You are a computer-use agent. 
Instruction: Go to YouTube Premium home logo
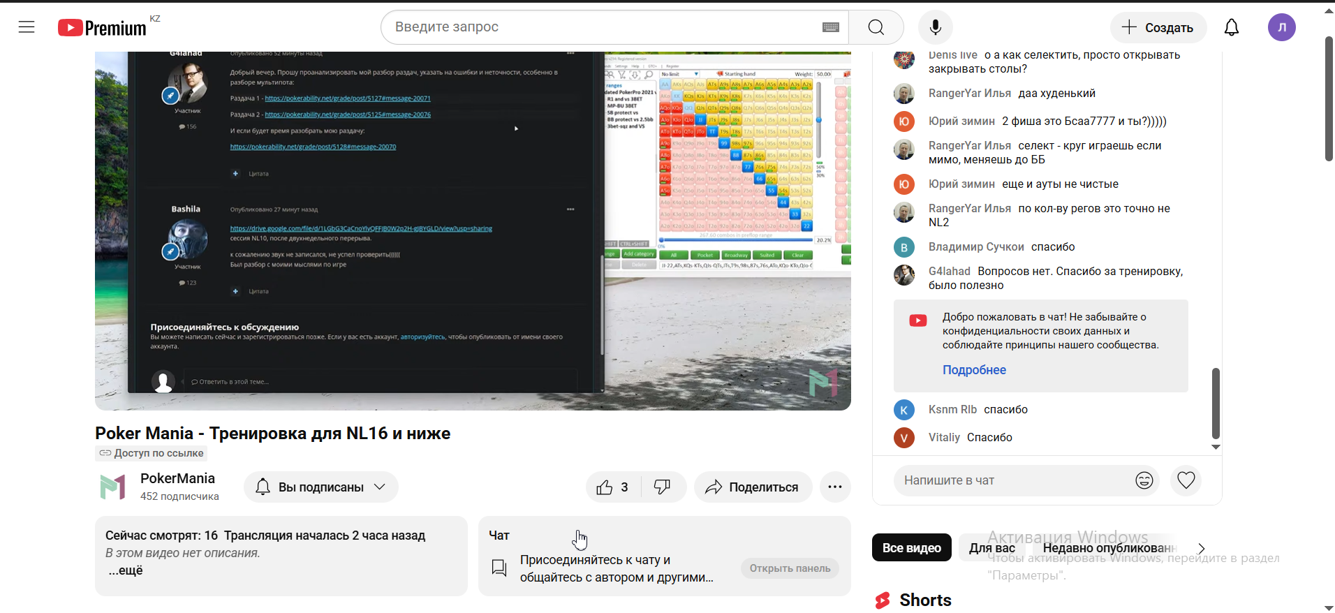tap(102, 27)
